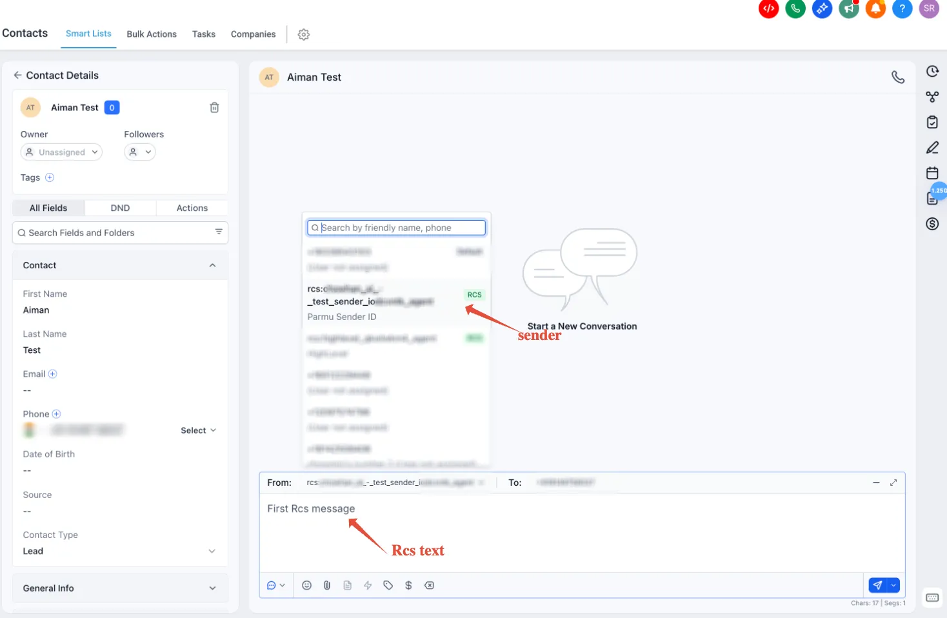Open the send options arrow dropdown
The width and height of the screenshot is (947, 618).
893,585
